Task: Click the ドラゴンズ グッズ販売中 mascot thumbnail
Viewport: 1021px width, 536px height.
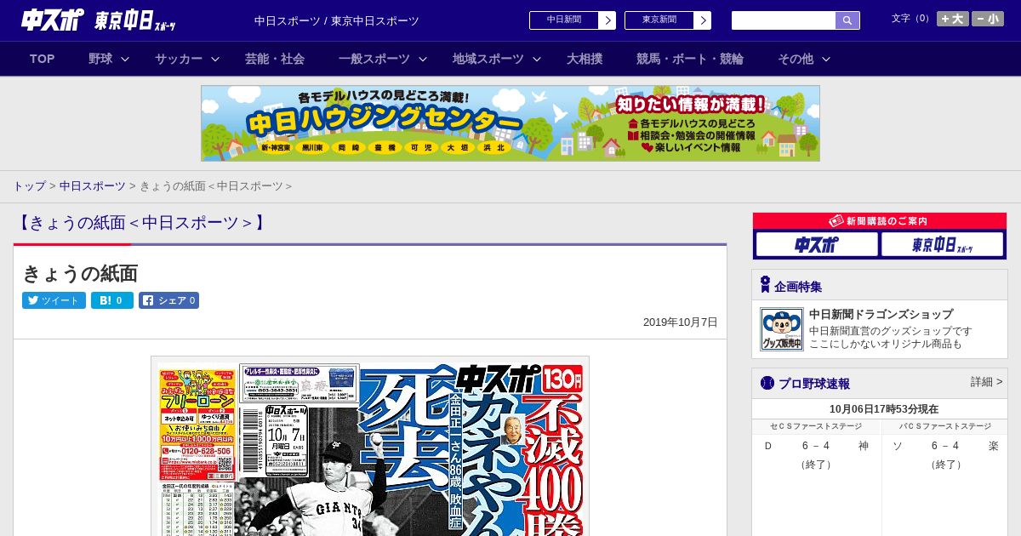Action: (x=782, y=329)
